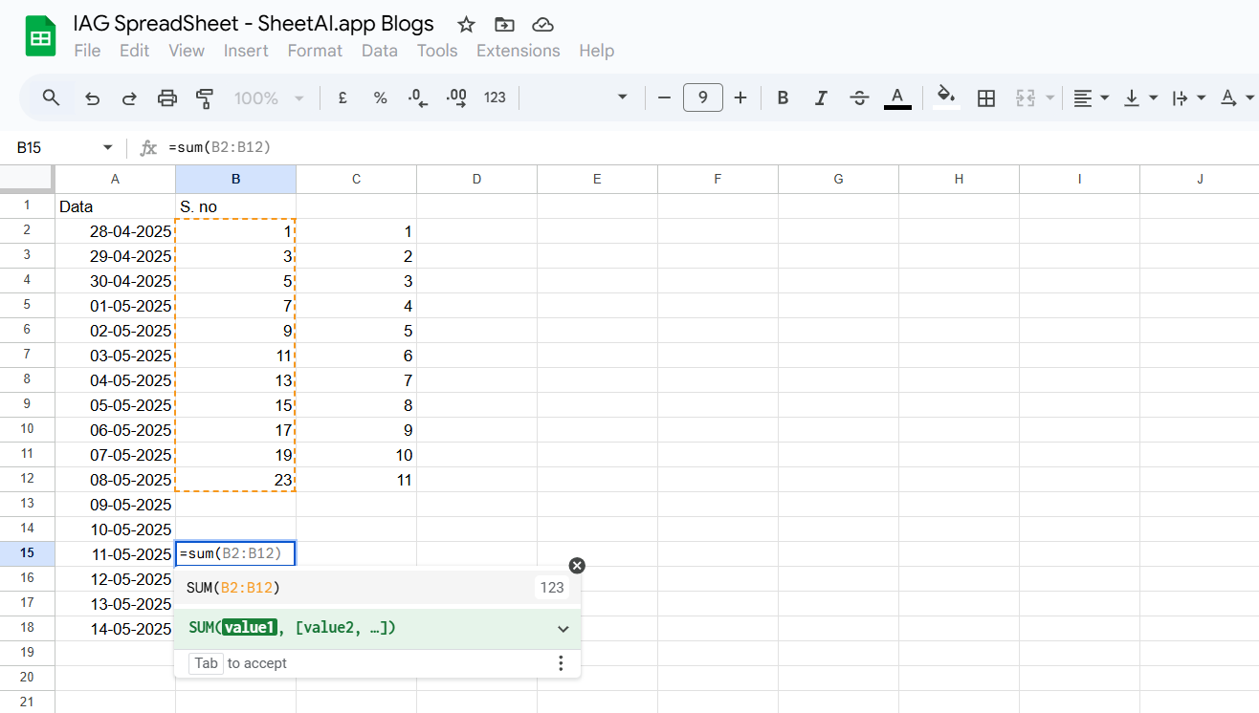Viewport: 1259px width, 713px height.
Task: Click the font size field showing 9
Action: (x=703, y=97)
